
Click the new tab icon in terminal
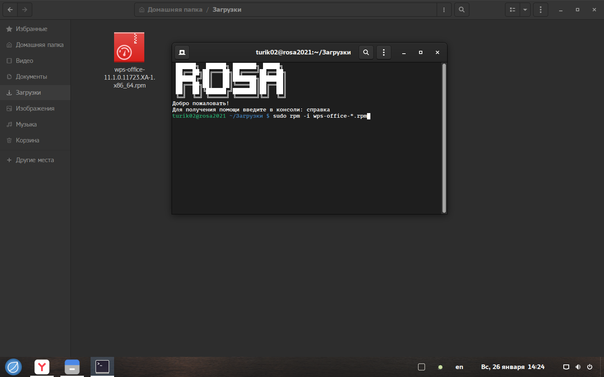click(x=182, y=52)
